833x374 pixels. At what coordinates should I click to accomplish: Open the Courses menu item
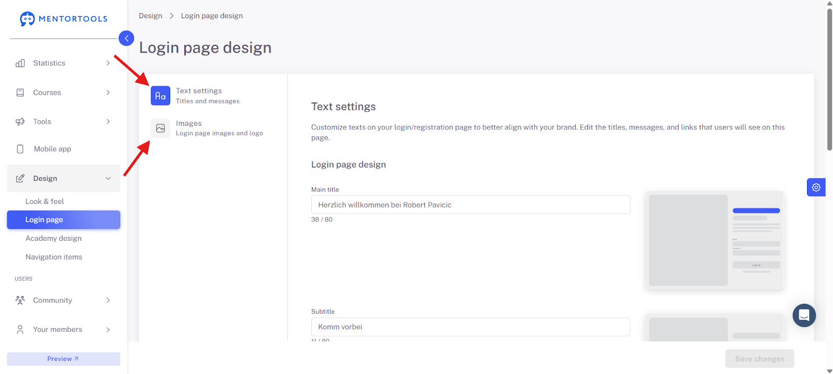[64, 93]
